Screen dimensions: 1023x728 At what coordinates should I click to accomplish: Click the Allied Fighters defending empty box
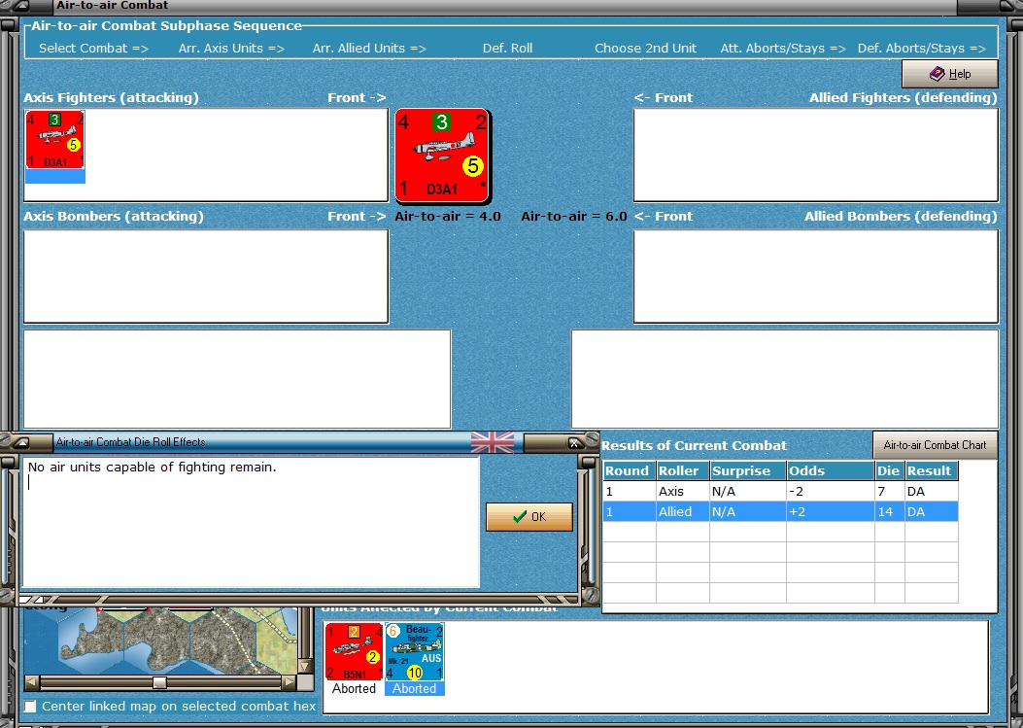tap(815, 155)
